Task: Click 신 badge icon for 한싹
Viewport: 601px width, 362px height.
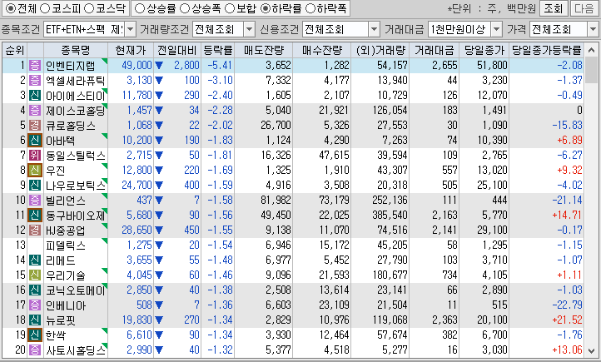Action: click(x=35, y=335)
